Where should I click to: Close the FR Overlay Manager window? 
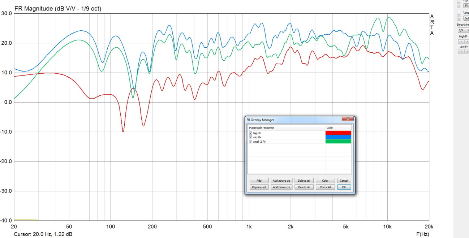coord(347,119)
